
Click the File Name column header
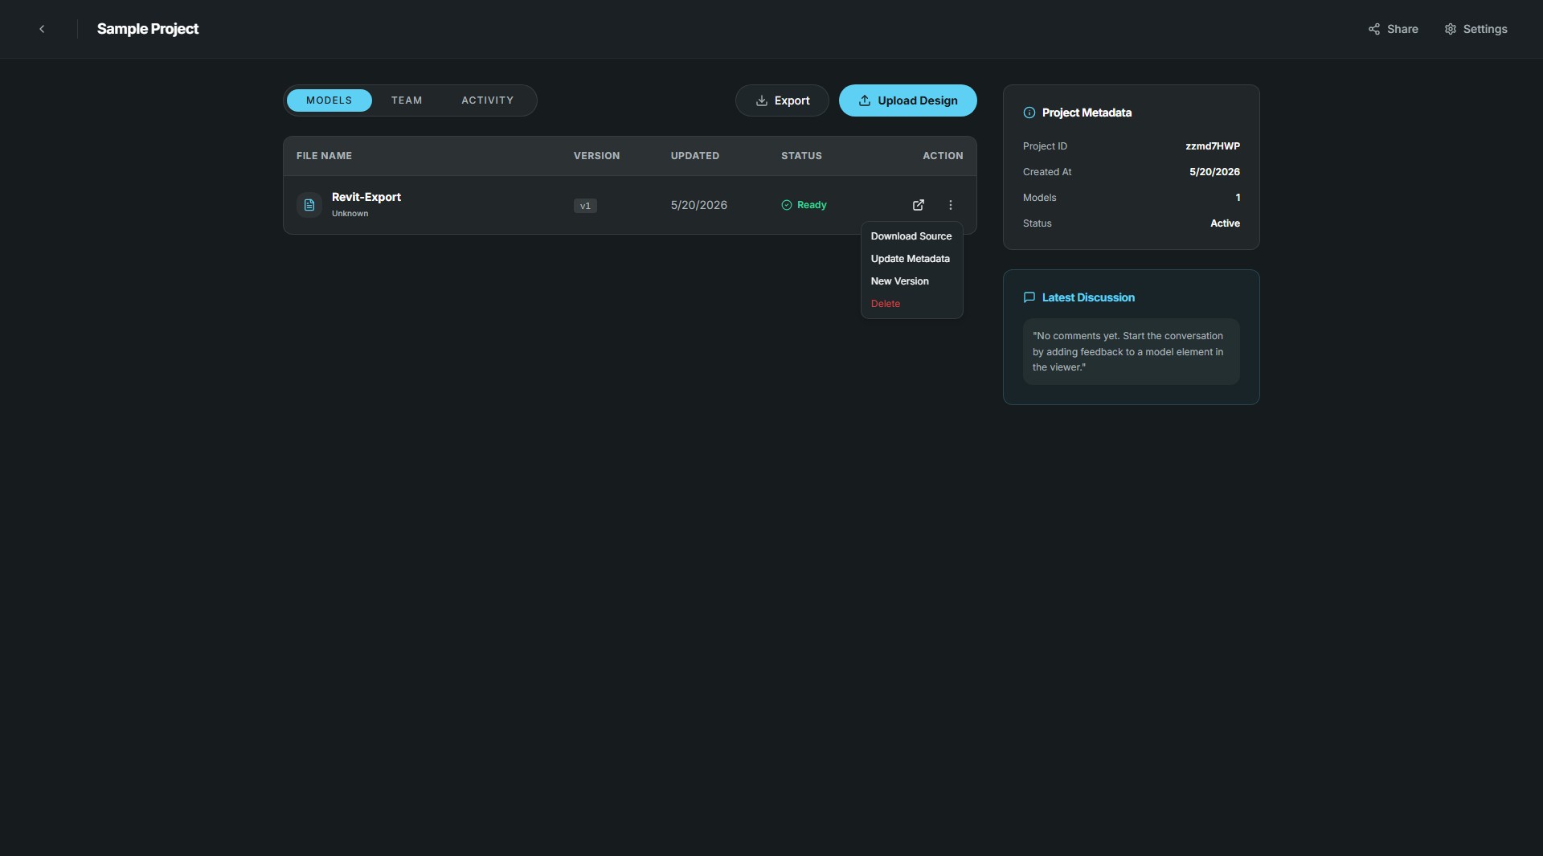tap(324, 156)
